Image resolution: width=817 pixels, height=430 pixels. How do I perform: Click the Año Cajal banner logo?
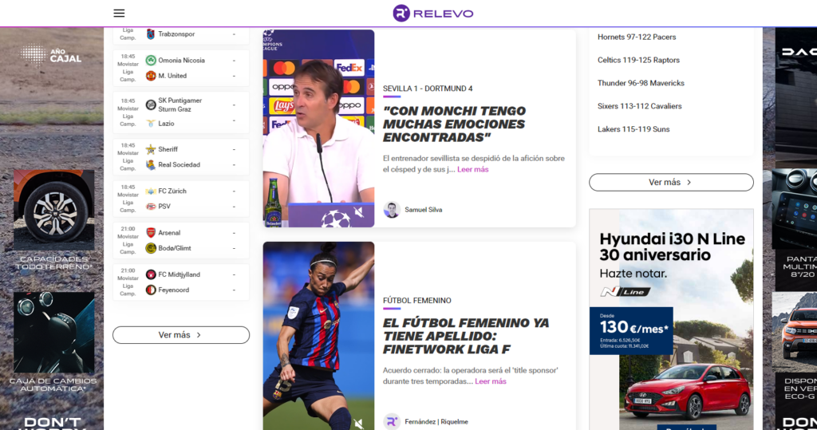click(x=51, y=55)
